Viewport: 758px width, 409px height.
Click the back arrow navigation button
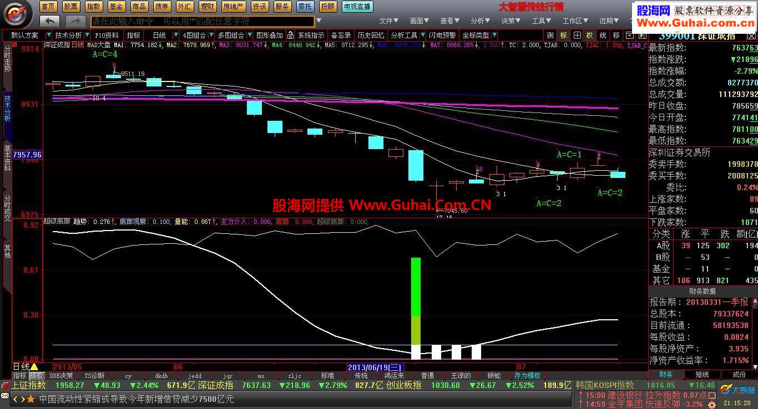tap(49, 21)
